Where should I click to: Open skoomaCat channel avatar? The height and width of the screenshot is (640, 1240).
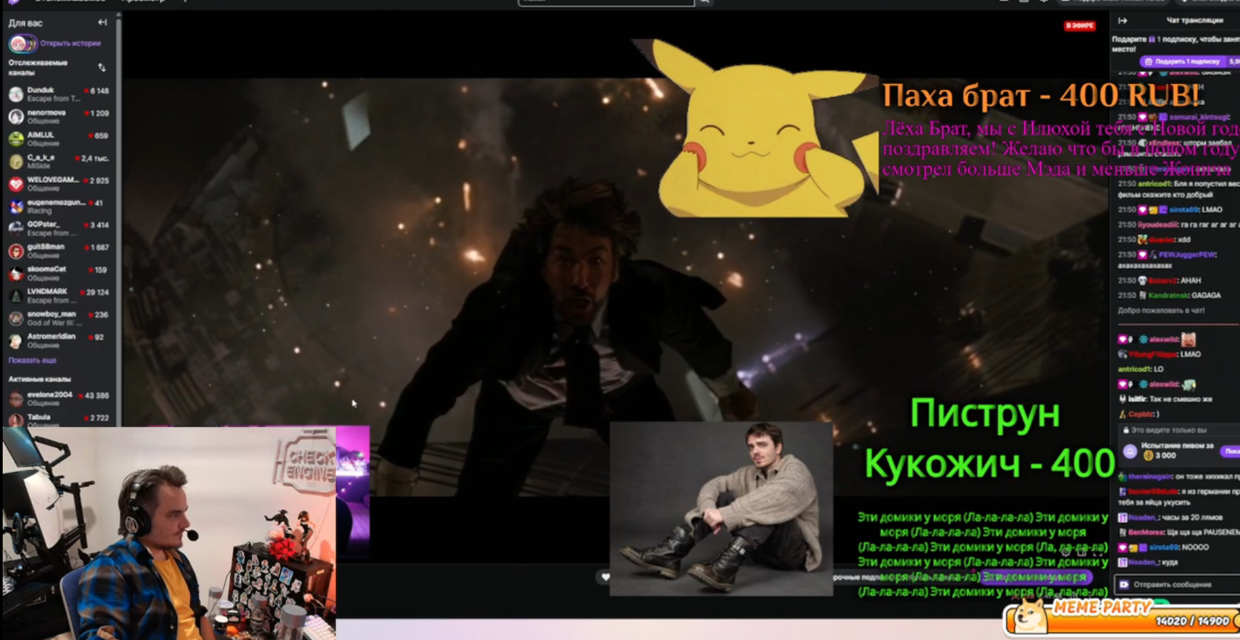click(x=16, y=273)
